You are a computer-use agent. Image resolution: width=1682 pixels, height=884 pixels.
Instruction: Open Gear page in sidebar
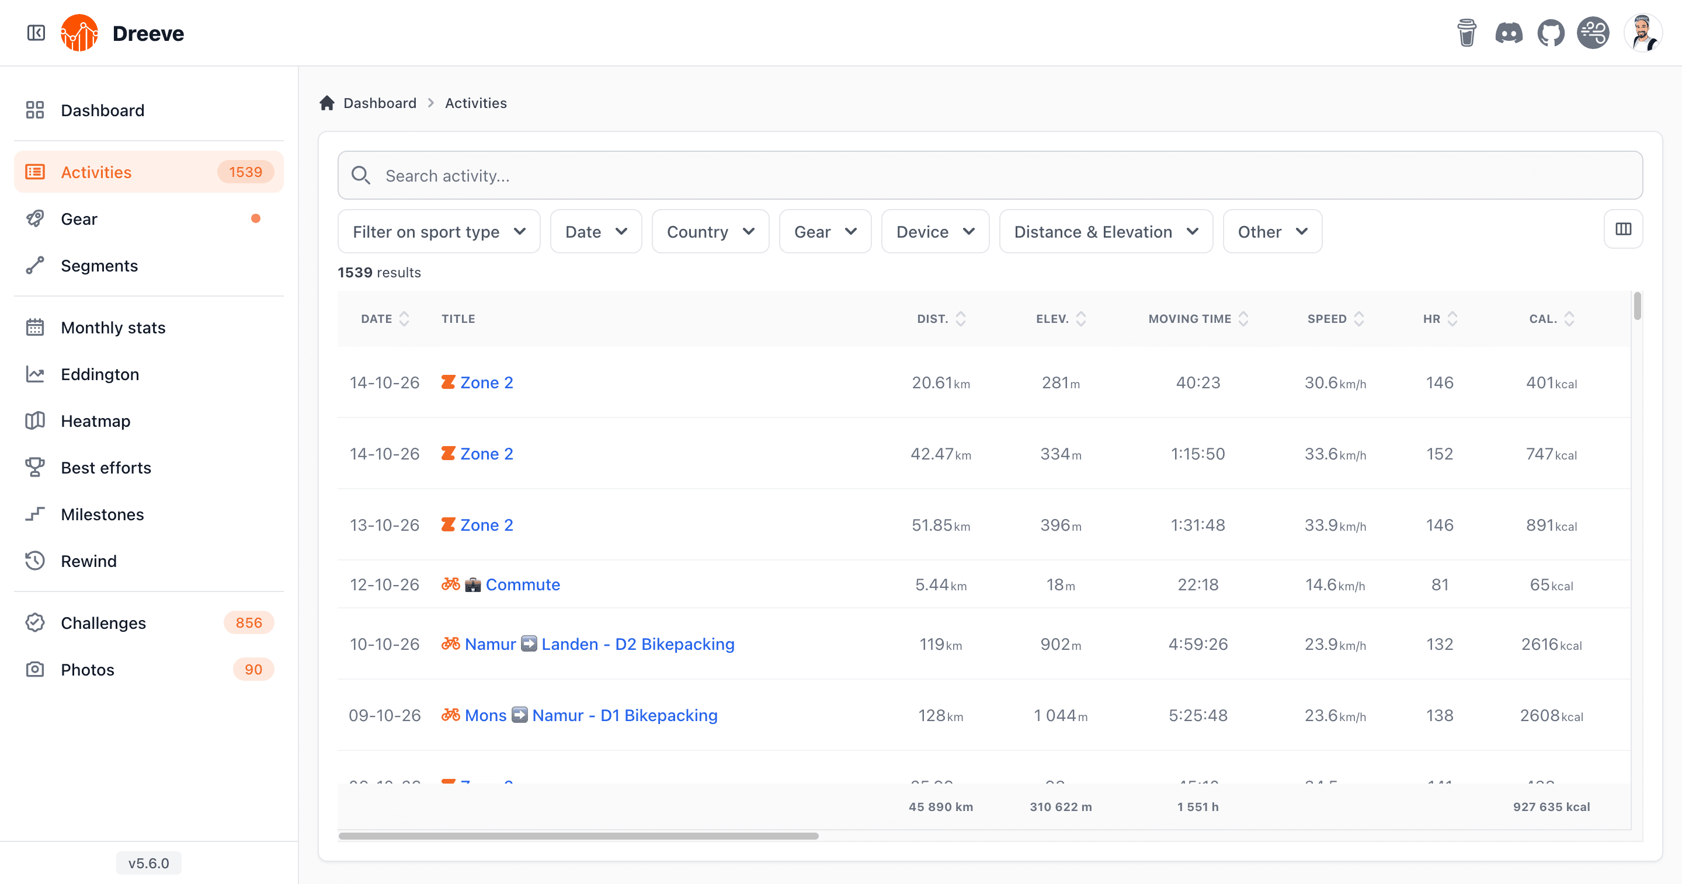click(x=149, y=219)
